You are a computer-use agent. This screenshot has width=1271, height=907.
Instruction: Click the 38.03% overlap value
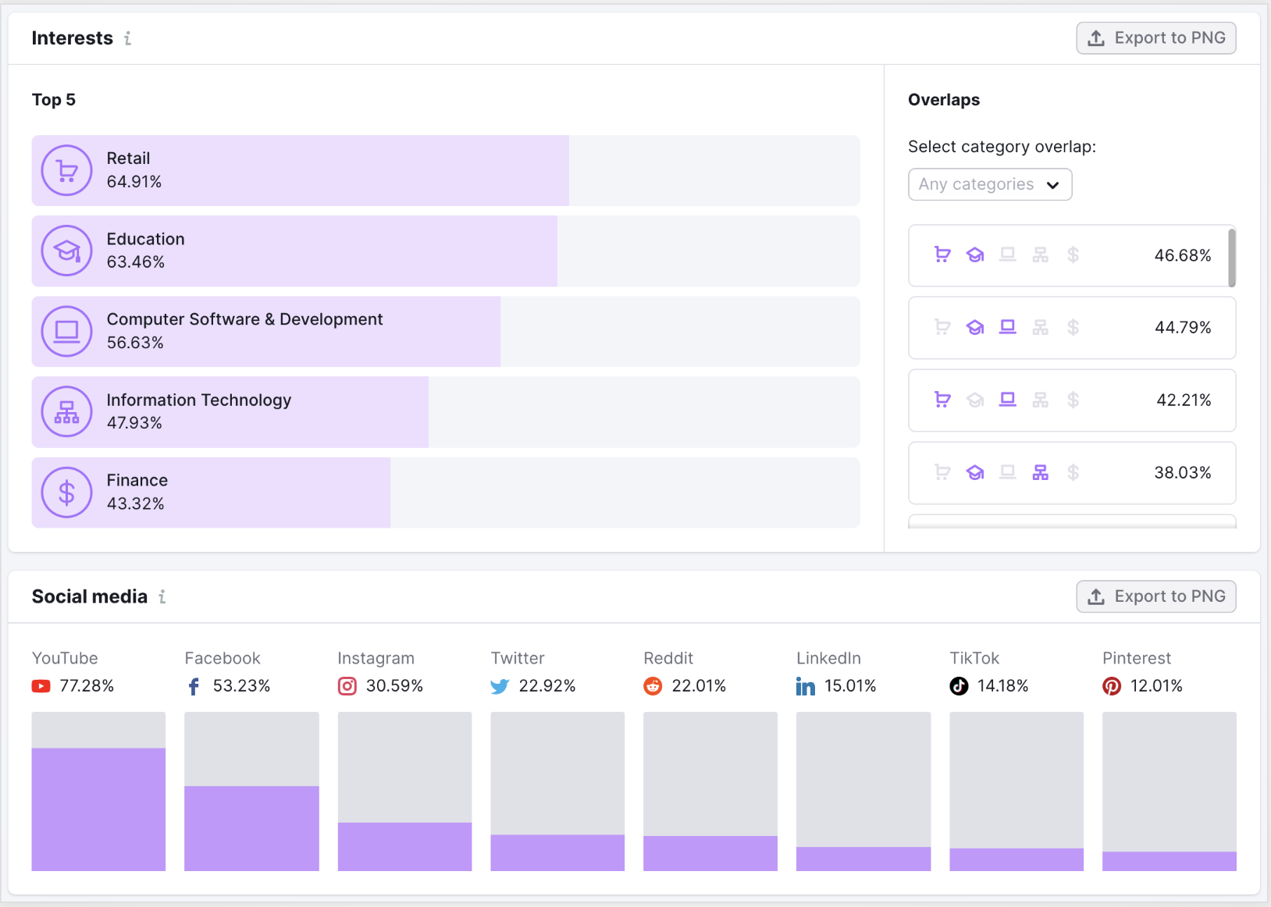1183,473
